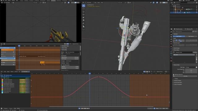Click the Graph Editor current frame marker
This screenshot has width=198, height=111.
tap(89, 73)
